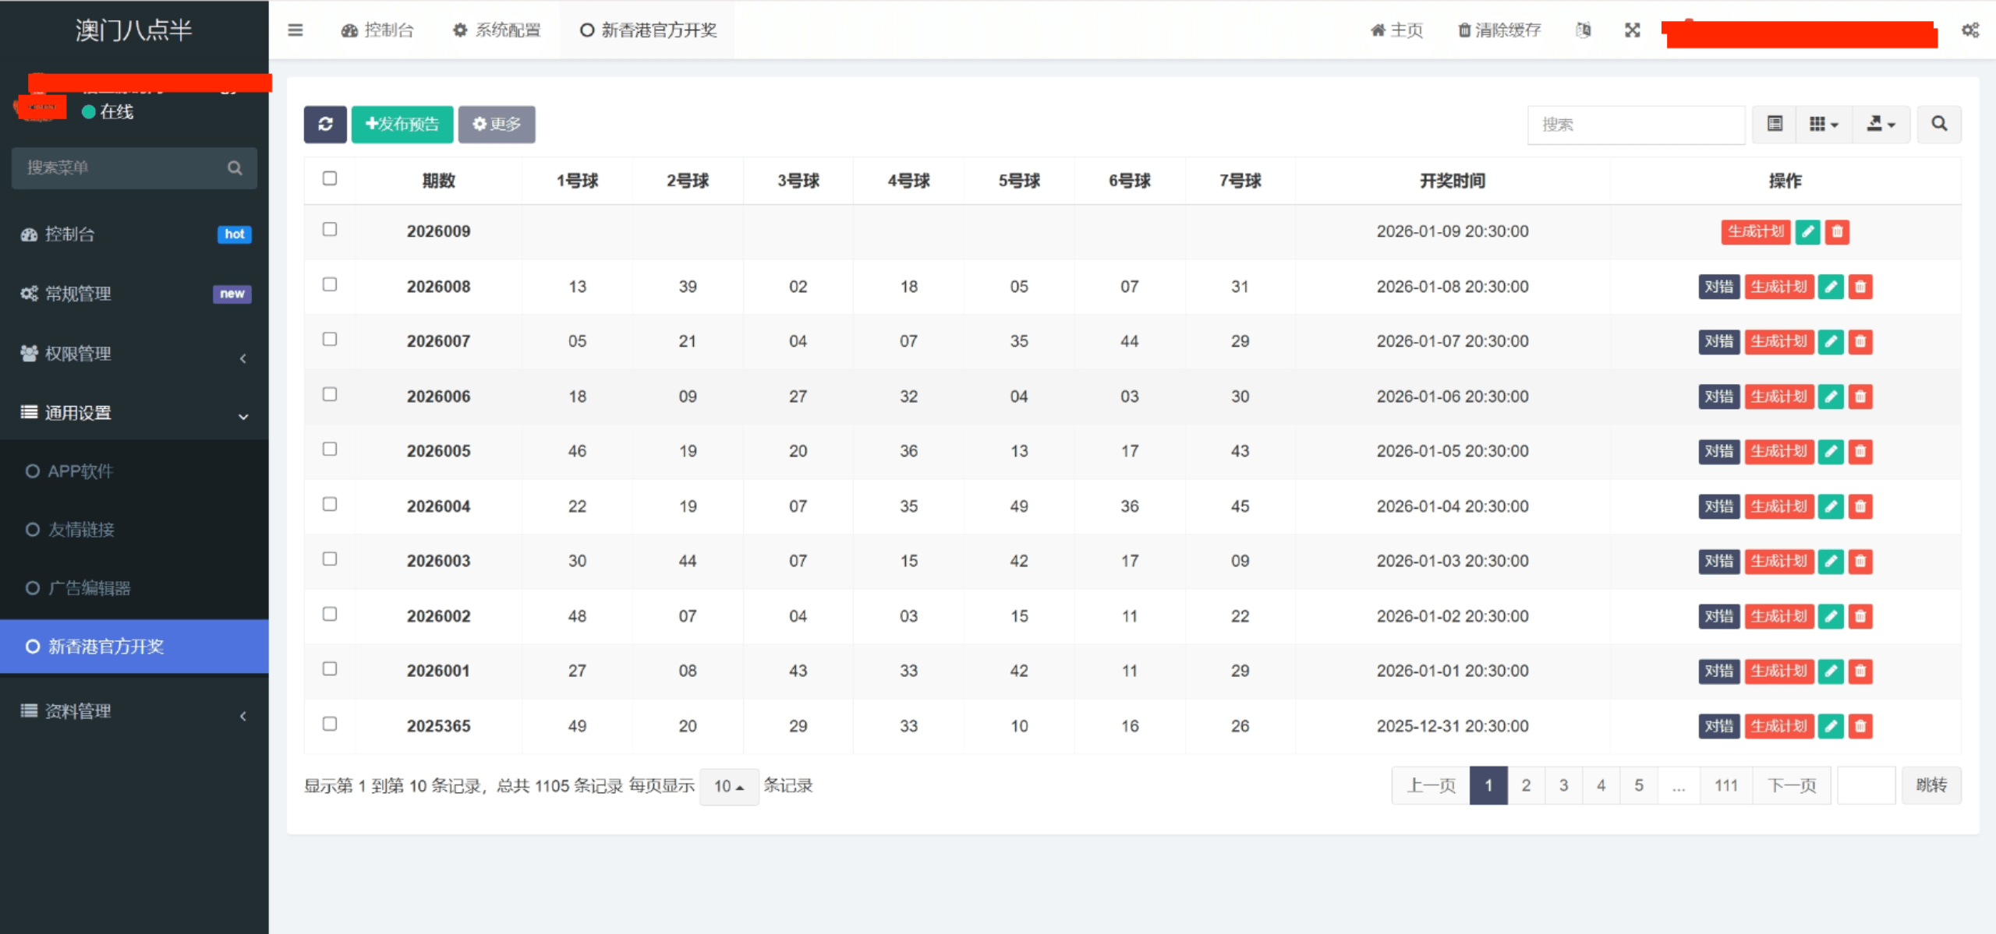1996x934 pixels.
Task: Go to page 3 in the pagination
Action: tap(1563, 785)
